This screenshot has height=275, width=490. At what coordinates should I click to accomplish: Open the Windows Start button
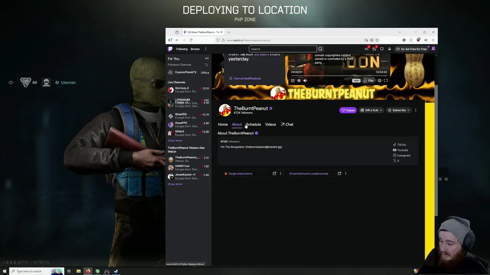point(5,271)
